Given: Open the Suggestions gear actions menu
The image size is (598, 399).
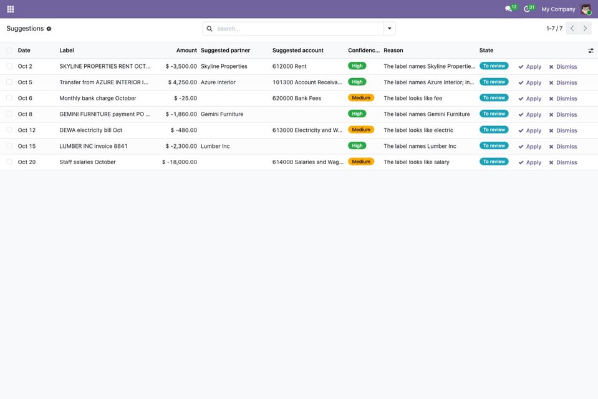Looking at the screenshot, I should pyautogui.click(x=49, y=29).
